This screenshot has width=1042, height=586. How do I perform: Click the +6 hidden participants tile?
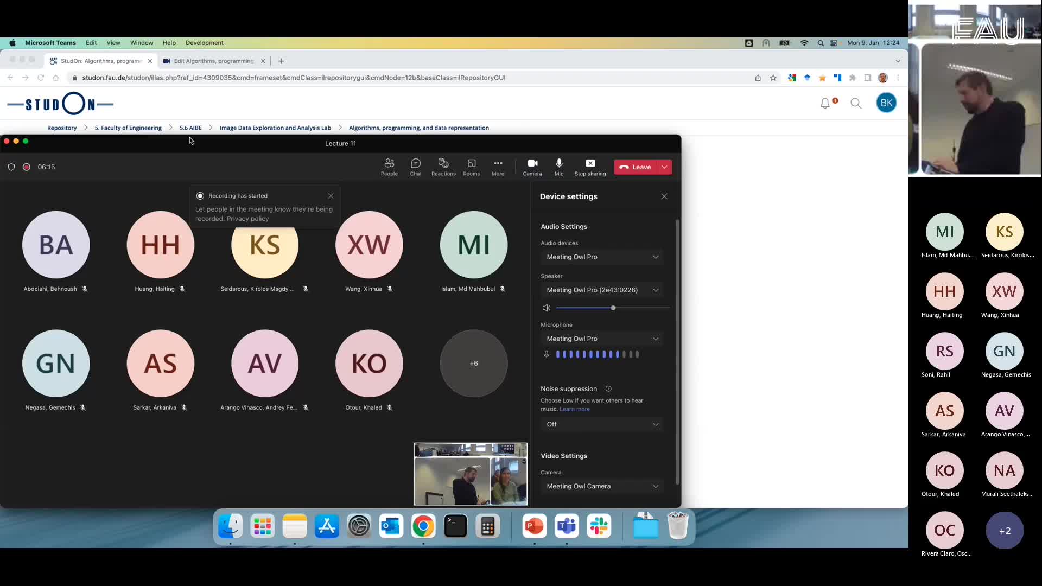coord(473,363)
